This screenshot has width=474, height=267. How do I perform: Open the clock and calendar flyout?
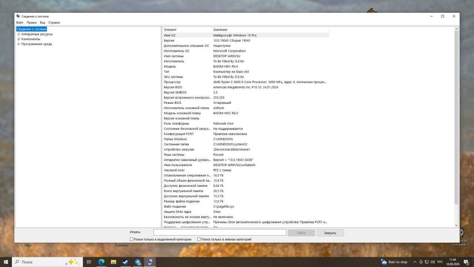(x=453, y=262)
